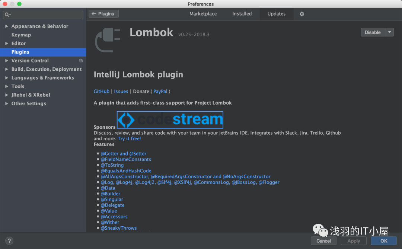Image resolution: width=402 pixels, height=249 pixels.
Task: Click the plugin settings gear icon
Action: tap(302, 14)
